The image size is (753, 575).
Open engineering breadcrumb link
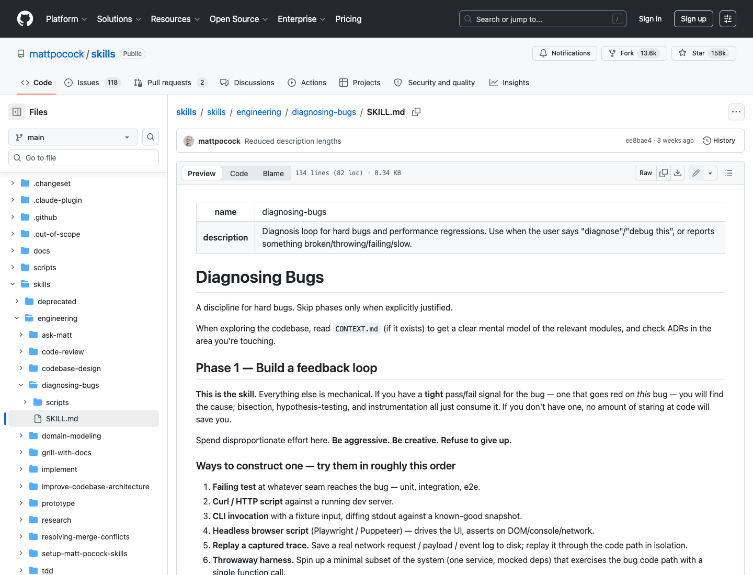coord(259,112)
